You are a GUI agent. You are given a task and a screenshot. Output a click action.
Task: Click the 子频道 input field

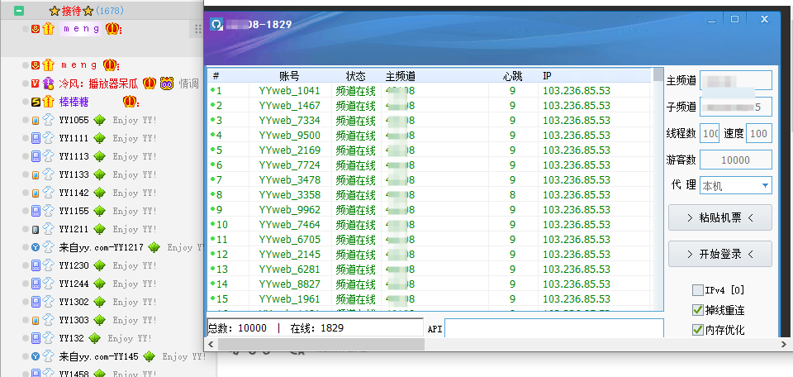(x=736, y=107)
